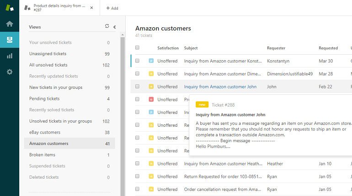Screen dimensions: 352x196
Task: Sort tickets by Requested column header
Action: [x=328, y=48]
